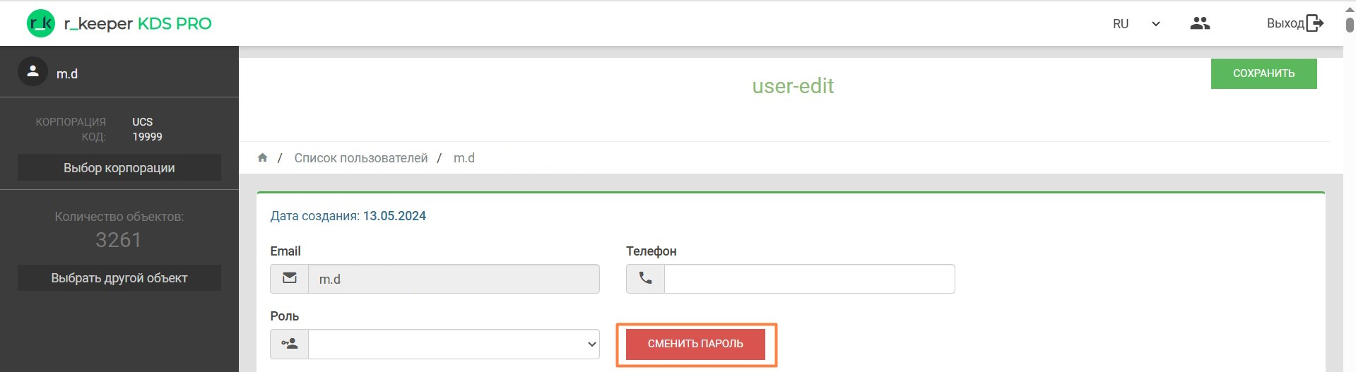Image resolution: width=1356 pixels, height=372 pixels.
Task: Click the phone handset icon
Action: pos(645,279)
